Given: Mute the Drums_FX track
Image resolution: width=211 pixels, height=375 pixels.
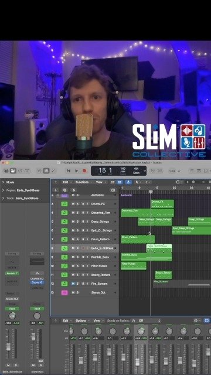Looking at the screenshot, I should 73,204.
